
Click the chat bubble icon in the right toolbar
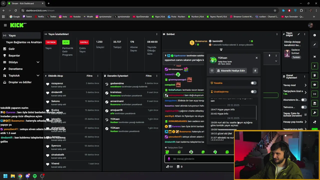[314, 85]
